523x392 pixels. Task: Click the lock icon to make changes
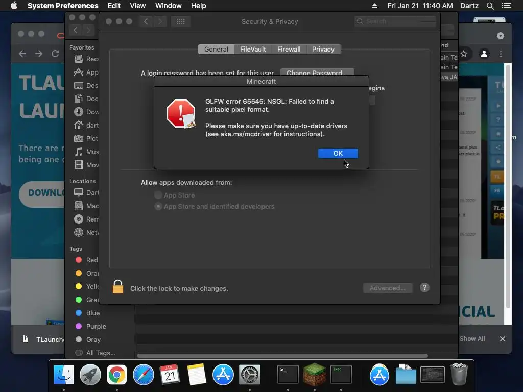118,287
